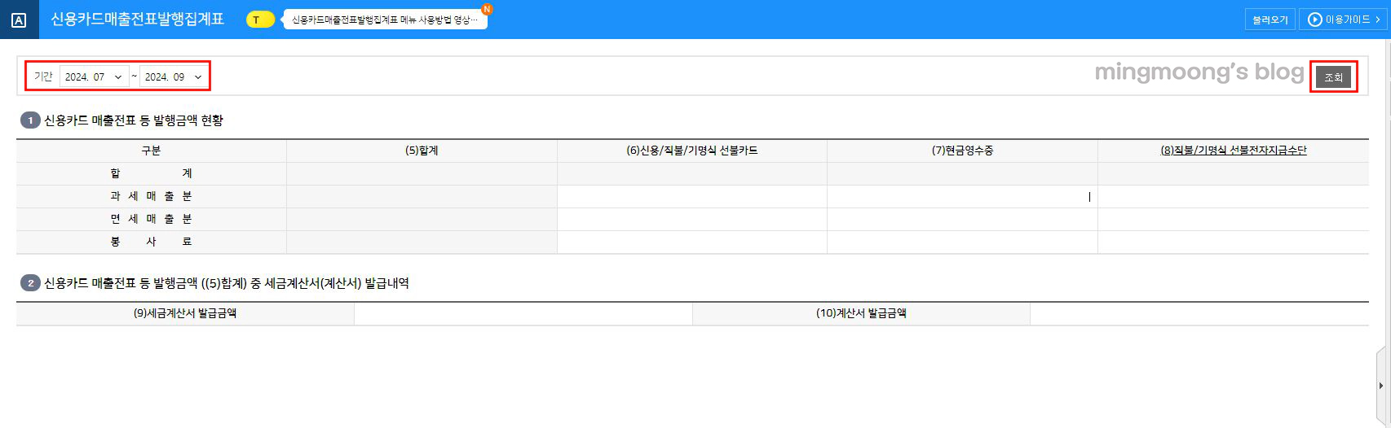
Task: Click 면세매출분 cell under (8)직불/기명식 선불전자지급수단
Action: (1233, 219)
